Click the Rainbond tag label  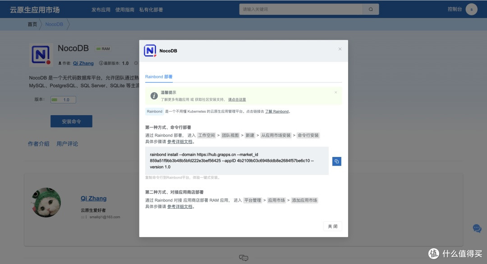click(155, 112)
